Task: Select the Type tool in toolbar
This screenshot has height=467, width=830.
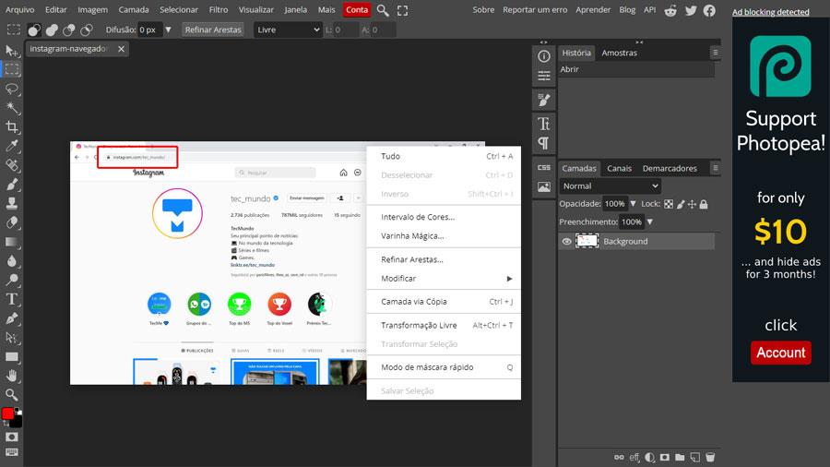Action: tap(11, 299)
